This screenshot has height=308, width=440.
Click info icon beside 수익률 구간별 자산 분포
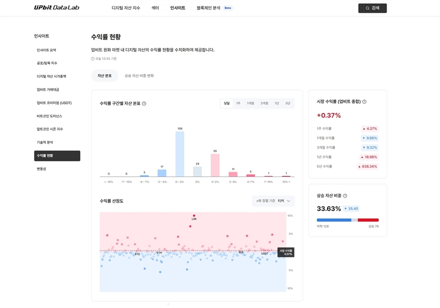[x=144, y=103]
